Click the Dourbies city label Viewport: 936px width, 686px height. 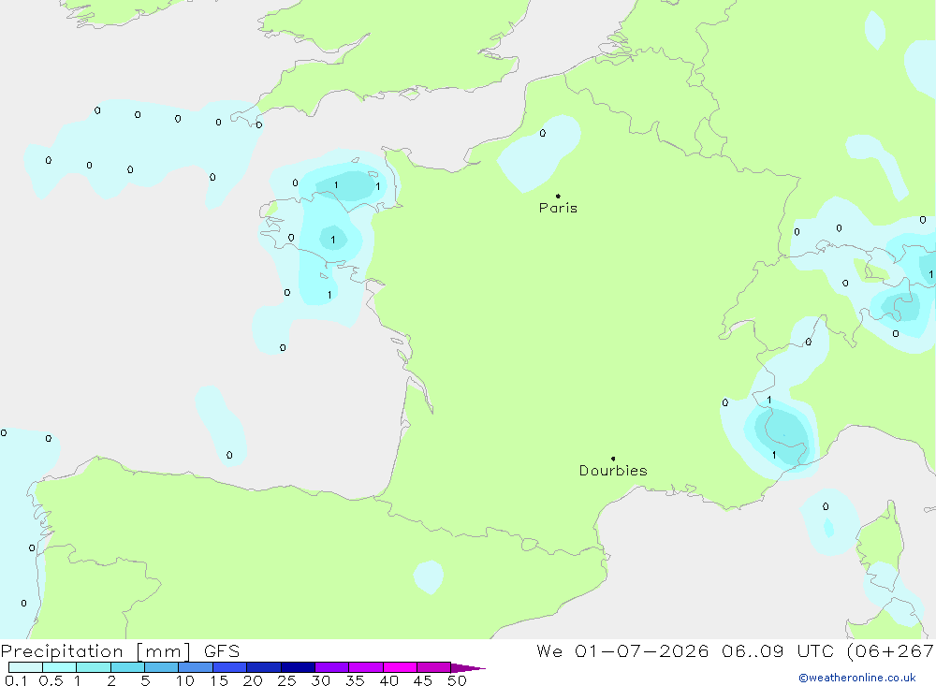coord(613,471)
